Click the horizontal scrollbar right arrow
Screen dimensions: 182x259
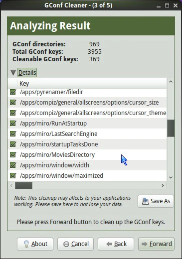[163, 185]
